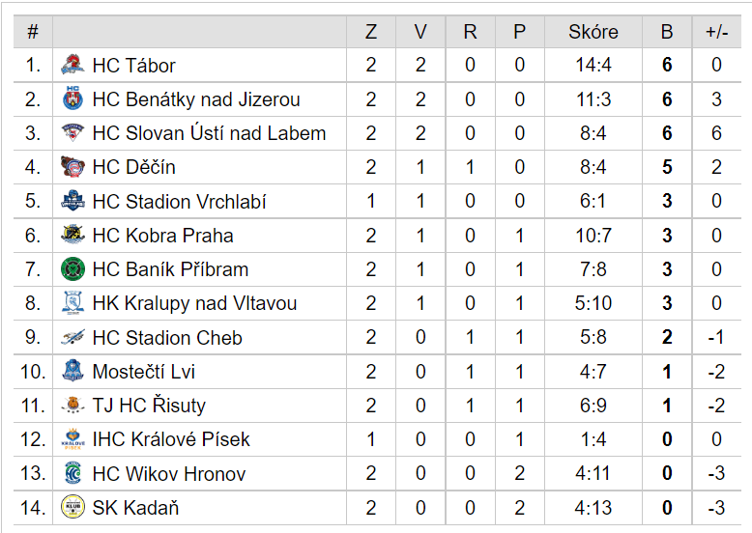Select the B points column header
Screen dimensions: 752x533
(x=667, y=32)
